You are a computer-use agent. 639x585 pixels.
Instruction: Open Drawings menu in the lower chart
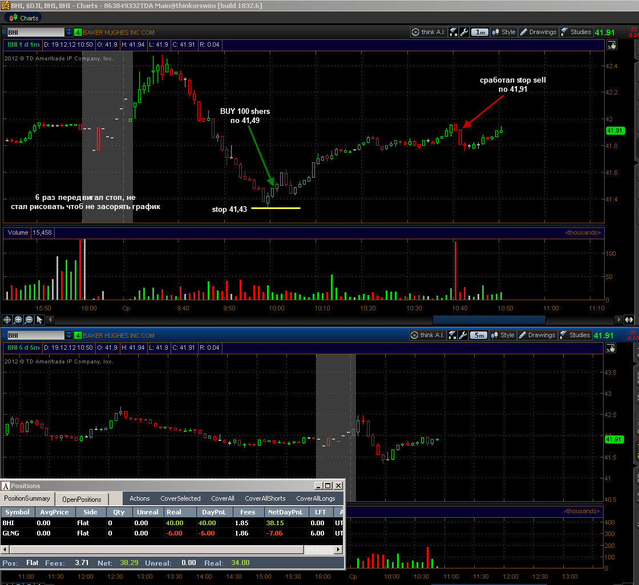pos(537,335)
